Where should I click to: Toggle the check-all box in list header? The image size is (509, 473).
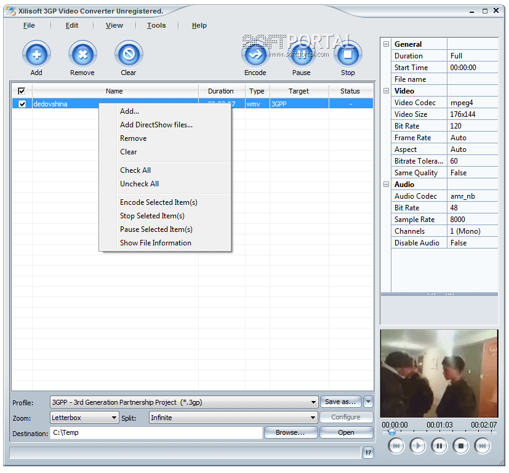coord(22,91)
